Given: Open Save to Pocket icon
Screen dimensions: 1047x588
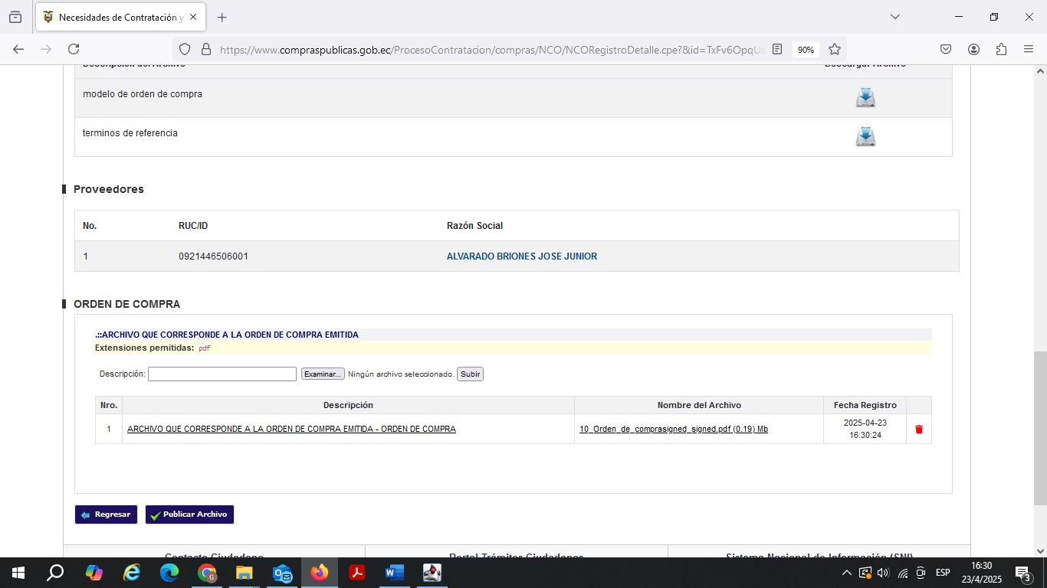Looking at the screenshot, I should pos(946,49).
